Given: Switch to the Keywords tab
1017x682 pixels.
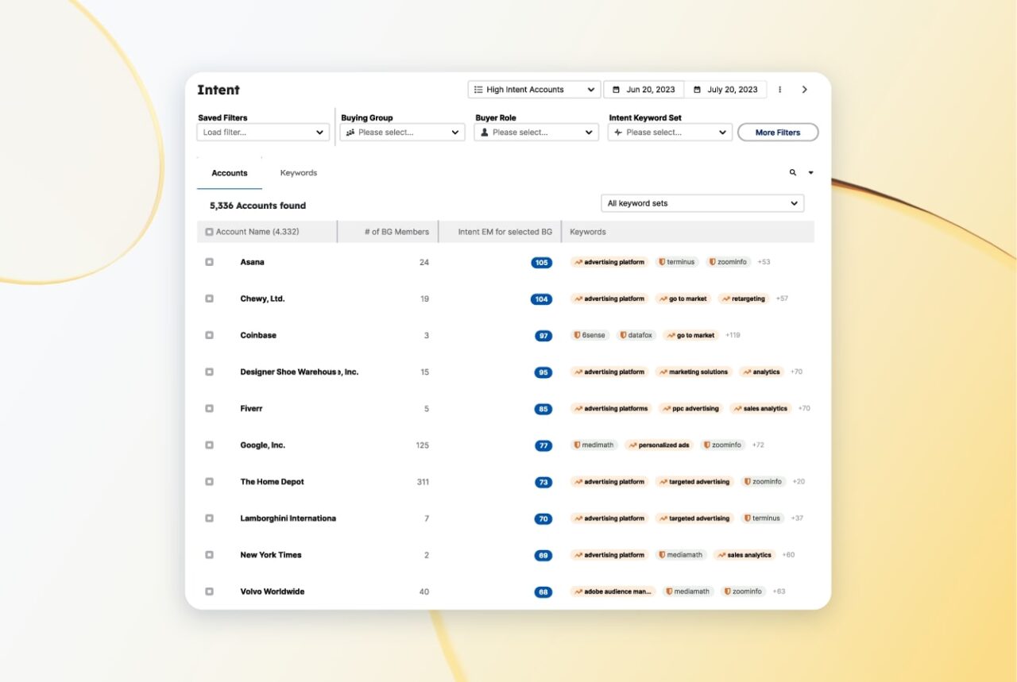Looking at the screenshot, I should pos(299,173).
